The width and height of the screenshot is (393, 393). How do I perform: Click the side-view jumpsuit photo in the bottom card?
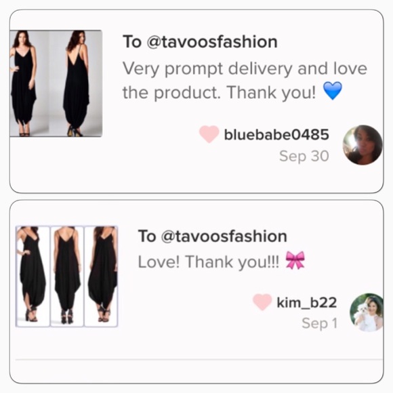point(101,276)
